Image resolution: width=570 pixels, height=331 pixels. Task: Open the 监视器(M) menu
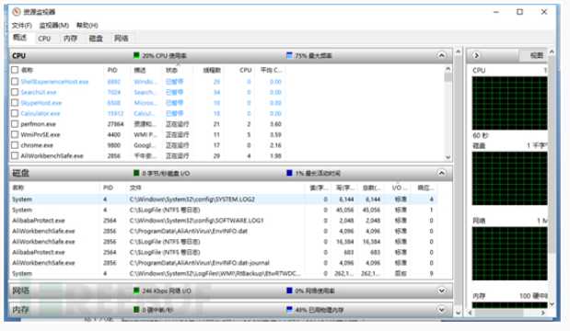click(x=54, y=25)
